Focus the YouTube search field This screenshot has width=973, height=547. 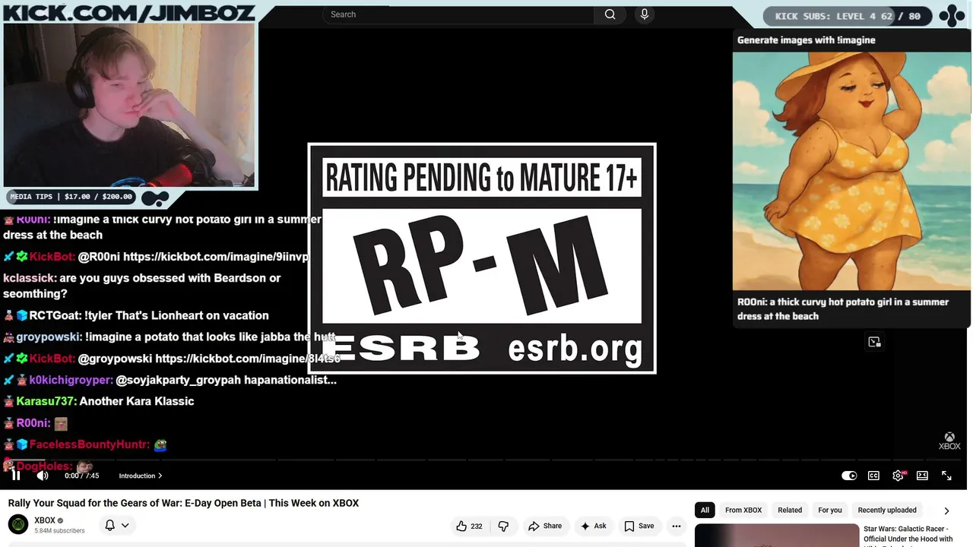pyautogui.click(x=458, y=14)
